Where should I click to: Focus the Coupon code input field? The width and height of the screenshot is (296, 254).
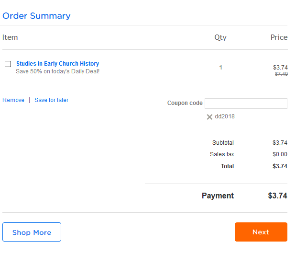pyautogui.click(x=246, y=104)
